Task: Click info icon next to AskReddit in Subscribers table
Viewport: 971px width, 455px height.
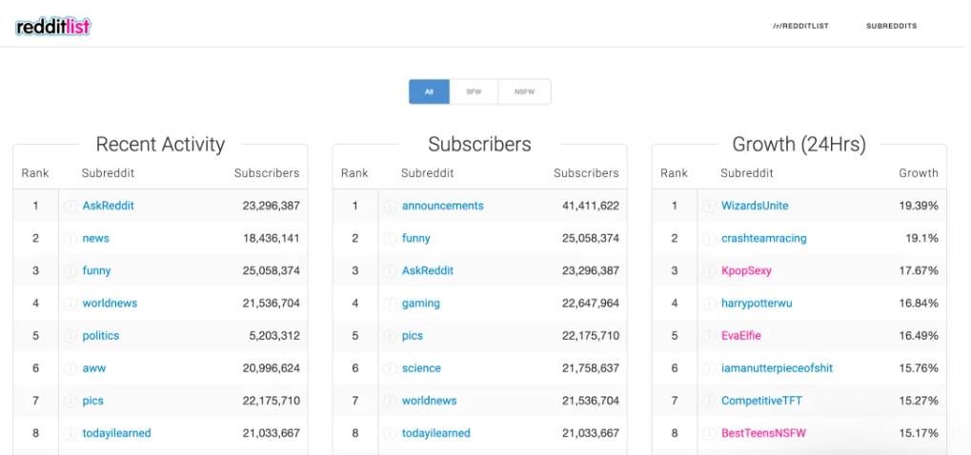Action: 390,270
